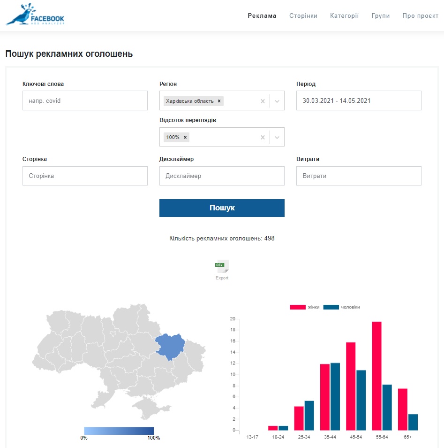
Task: Click the 0%–100% map gradient scale
Action: (x=119, y=431)
